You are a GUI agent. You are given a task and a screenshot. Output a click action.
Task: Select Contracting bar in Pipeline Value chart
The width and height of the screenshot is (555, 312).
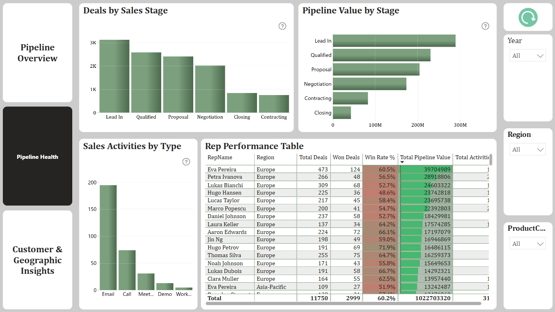click(x=350, y=98)
